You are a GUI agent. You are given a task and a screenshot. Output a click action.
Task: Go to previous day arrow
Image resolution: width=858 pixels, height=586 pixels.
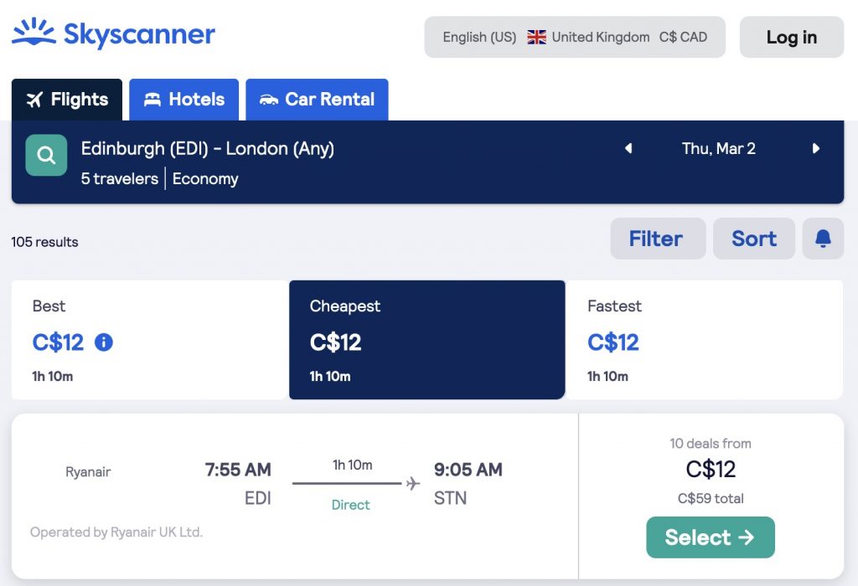pyautogui.click(x=628, y=148)
